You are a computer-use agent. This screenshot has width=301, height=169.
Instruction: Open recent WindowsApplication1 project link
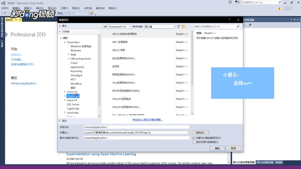[24, 83]
